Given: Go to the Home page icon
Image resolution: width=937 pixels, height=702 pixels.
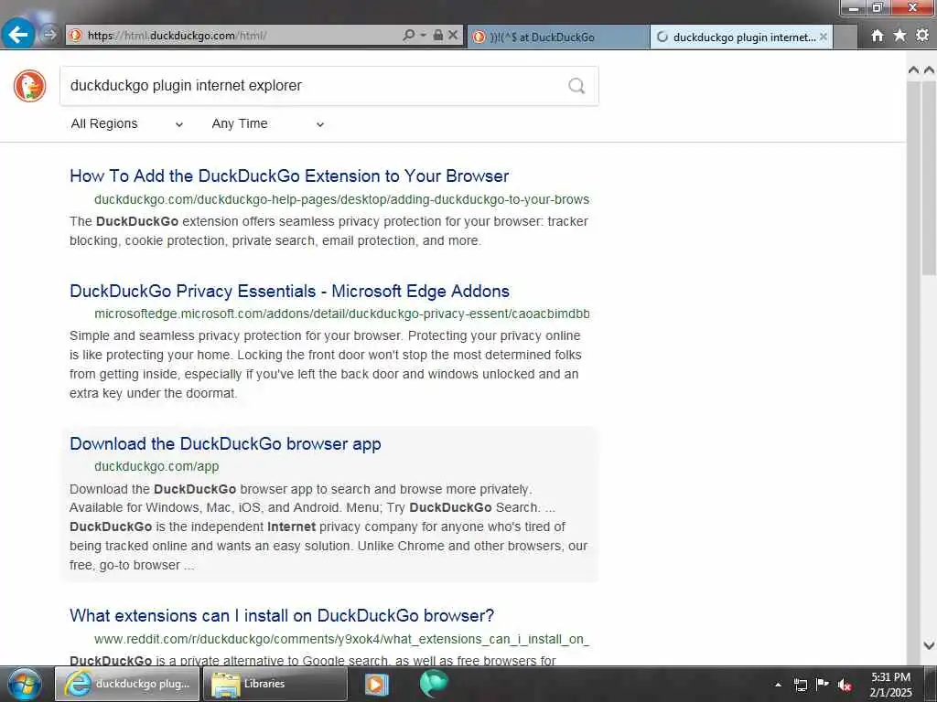Looking at the screenshot, I should tap(878, 36).
